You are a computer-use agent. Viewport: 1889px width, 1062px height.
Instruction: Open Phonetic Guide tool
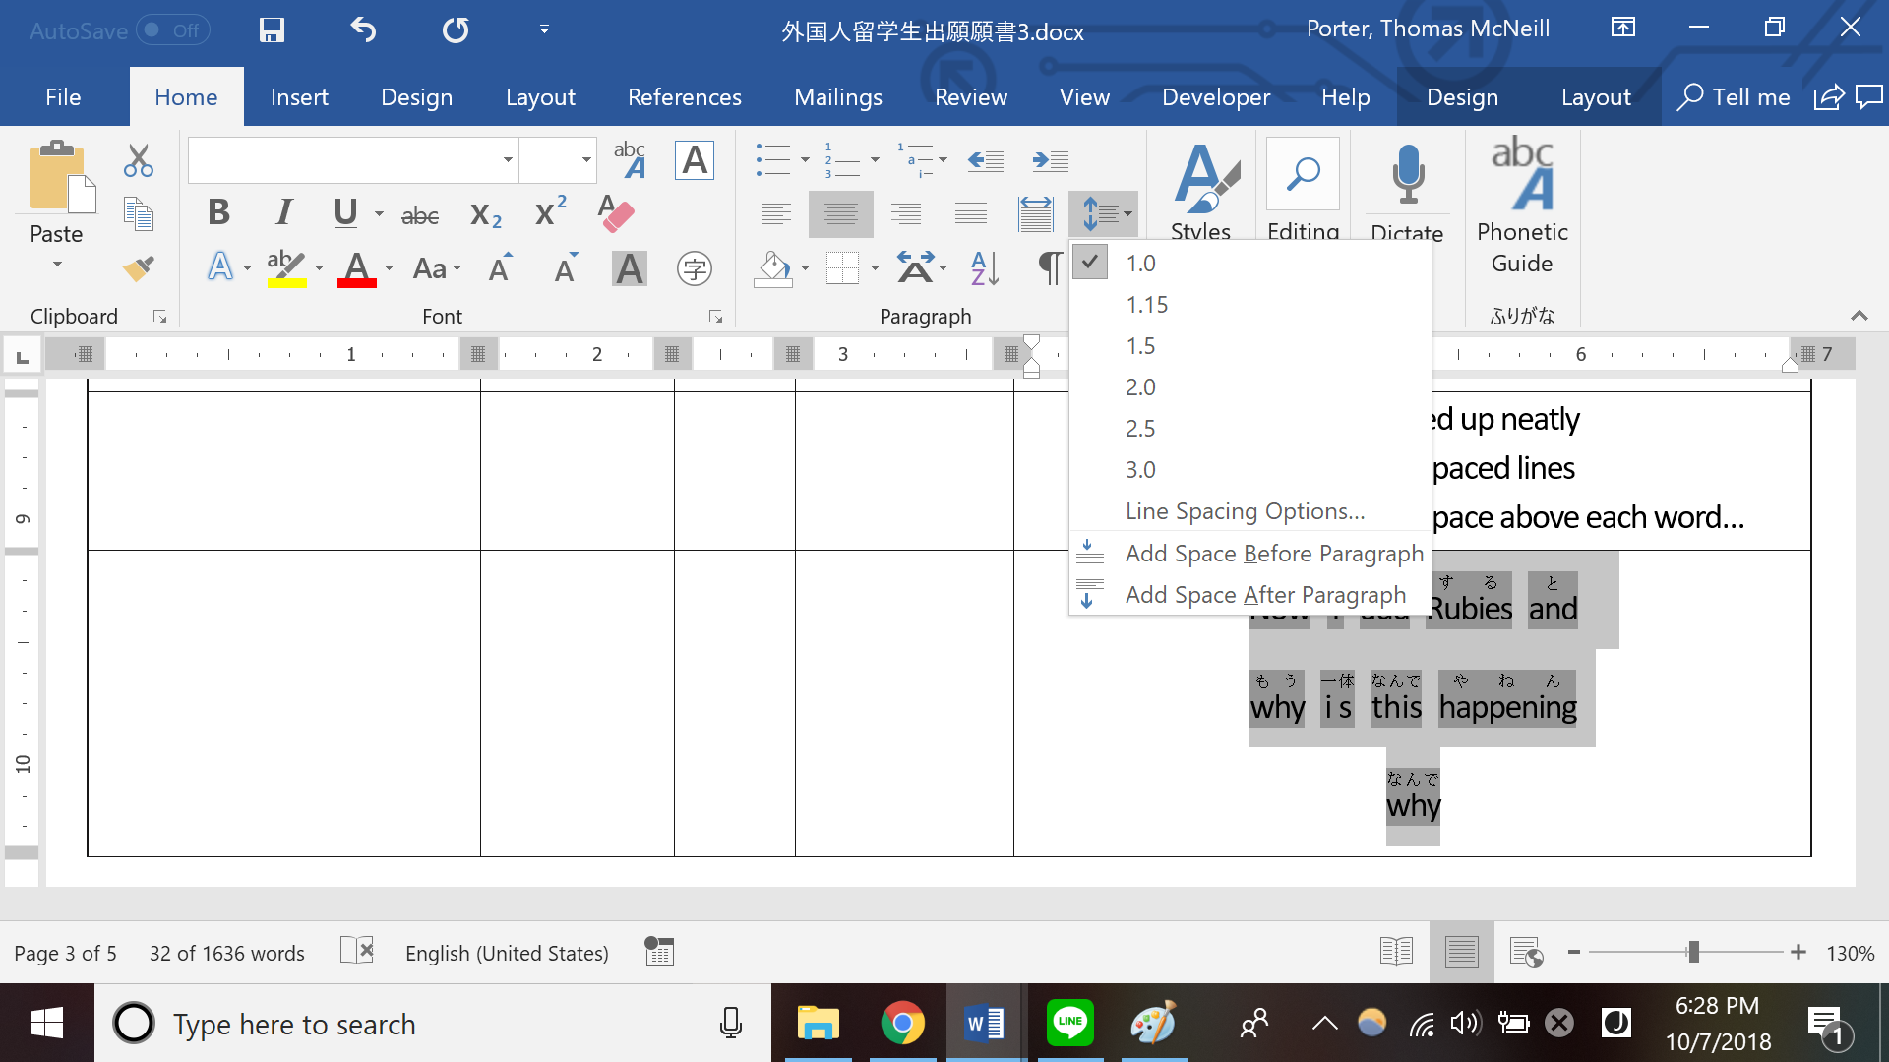click(x=1522, y=206)
